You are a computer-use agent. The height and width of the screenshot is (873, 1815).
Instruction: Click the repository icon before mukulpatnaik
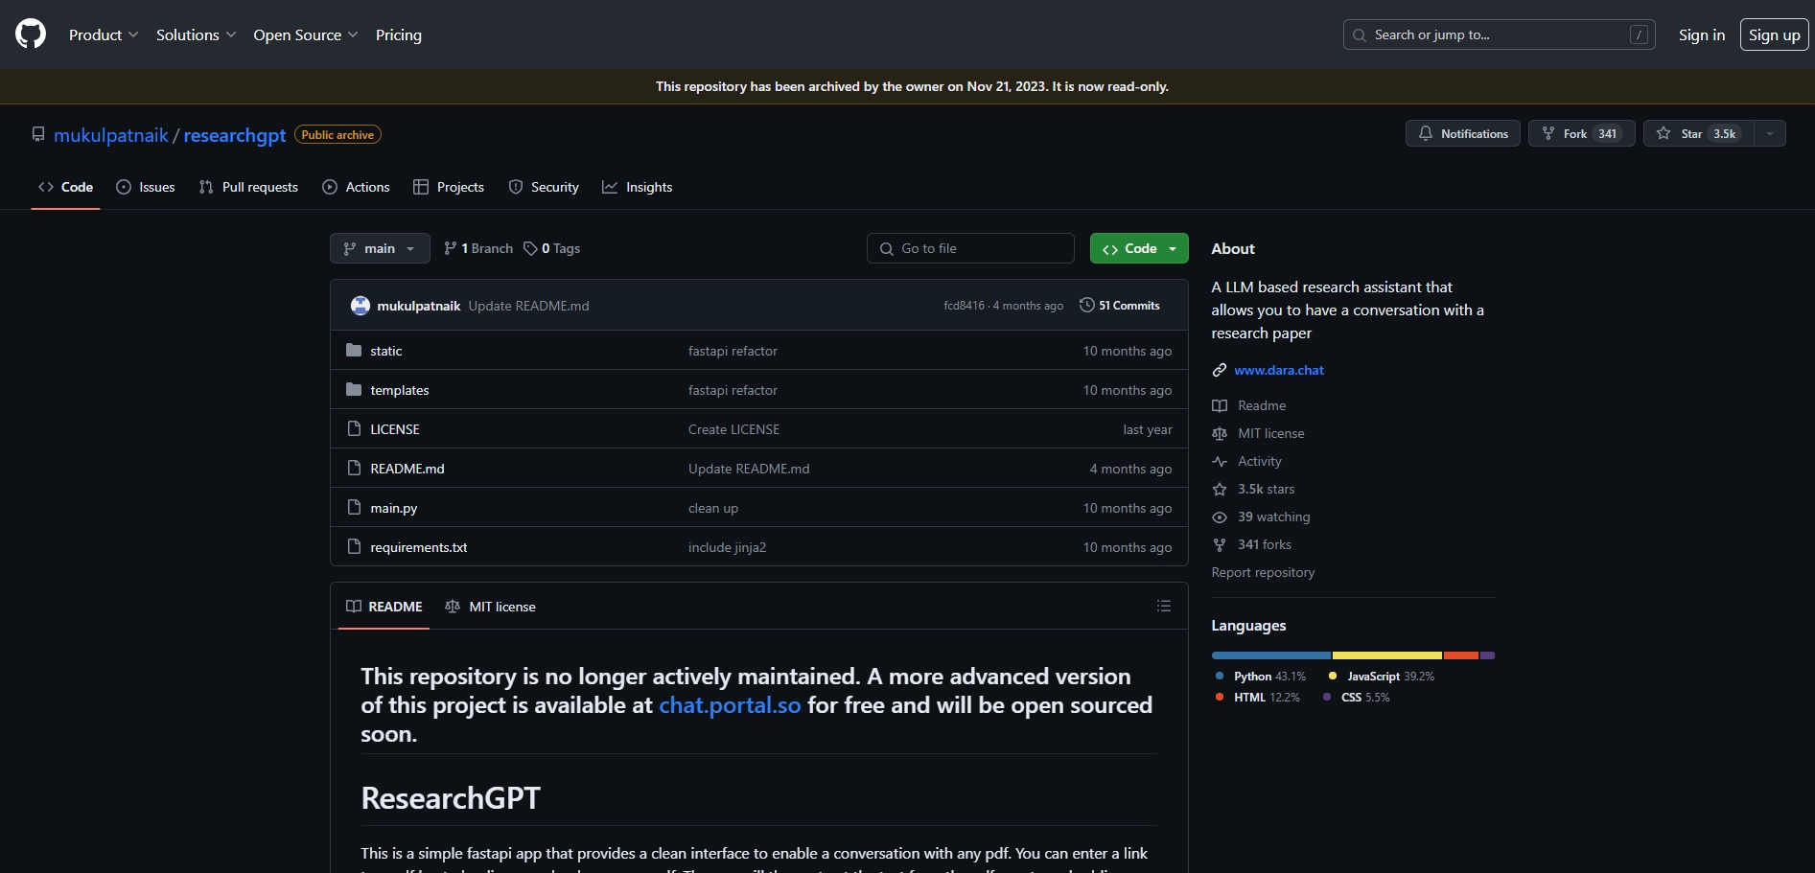(38, 134)
